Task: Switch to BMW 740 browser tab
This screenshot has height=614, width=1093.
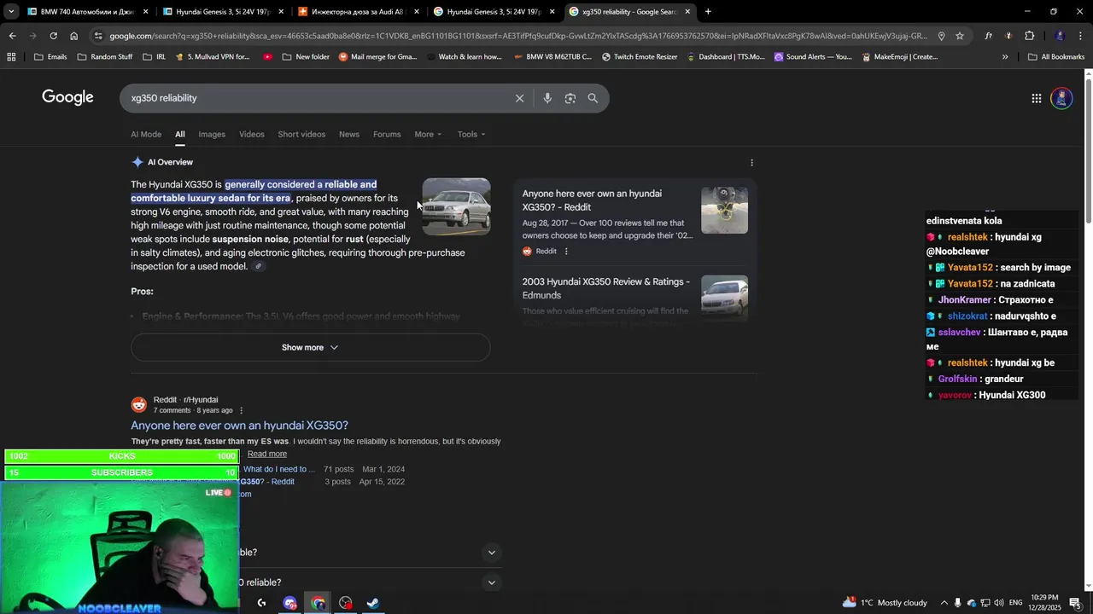Action: [87, 12]
